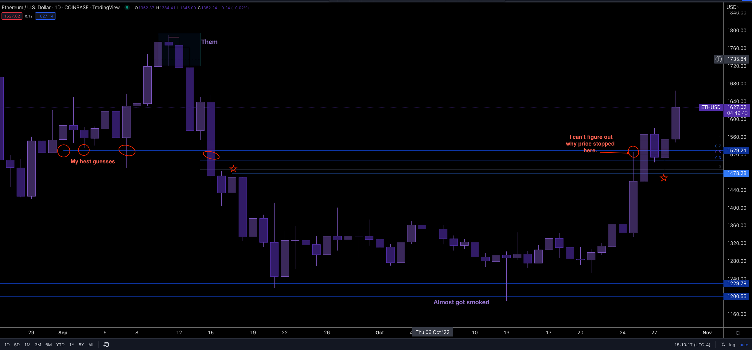Click the plus icon on the price scale
This screenshot has width=752, height=350.
(718, 59)
